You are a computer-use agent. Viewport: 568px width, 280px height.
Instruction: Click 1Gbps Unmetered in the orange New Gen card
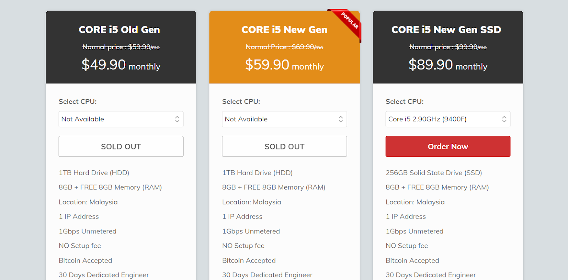click(x=251, y=231)
